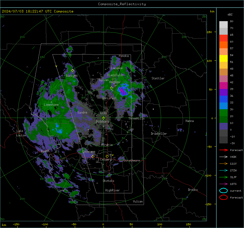Click the Lake Louise label
Image resolution: width=244 pixels, height=228 pixels.
coord(21,133)
